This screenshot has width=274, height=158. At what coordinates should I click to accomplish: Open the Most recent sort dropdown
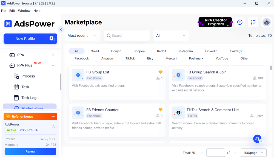pos(82,36)
